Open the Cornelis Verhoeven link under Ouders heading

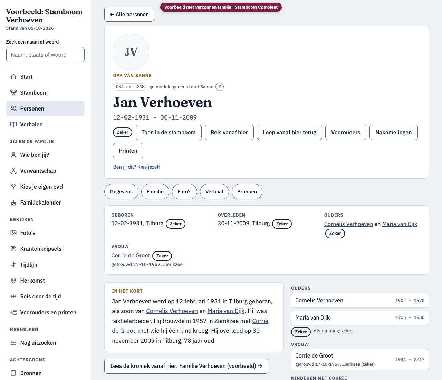click(x=348, y=224)
